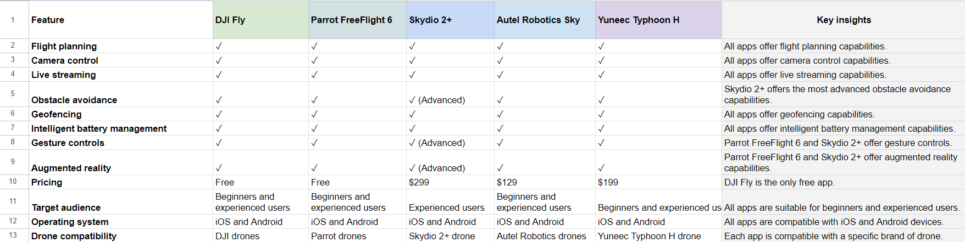
Task: Click the Yuneec Typhoon H header cell
Action: 658,20
